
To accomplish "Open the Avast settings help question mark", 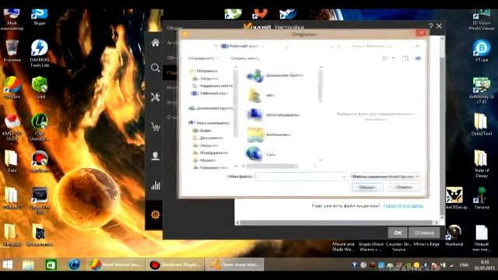I will pos(430,26).
